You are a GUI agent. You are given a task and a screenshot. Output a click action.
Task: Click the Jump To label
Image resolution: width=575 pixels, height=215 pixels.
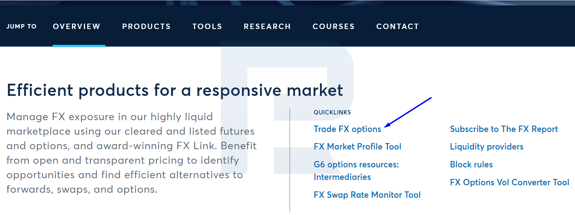coord(21,26)
